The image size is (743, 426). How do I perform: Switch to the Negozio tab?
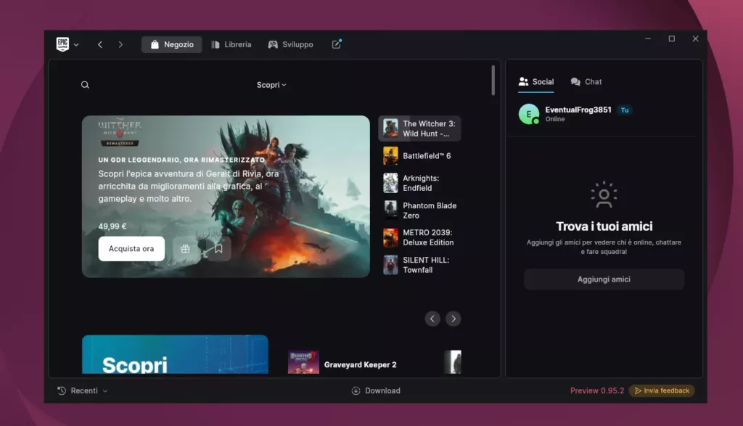(x=171, y=44)
